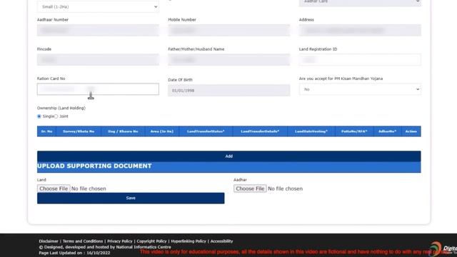Screen dimensions: 457x257
Task: Click the Aadhaar Number input field
Action: click(x=98, y=30)
